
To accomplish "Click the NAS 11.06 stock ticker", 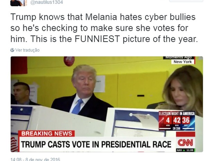I will (x=186, y=150).
